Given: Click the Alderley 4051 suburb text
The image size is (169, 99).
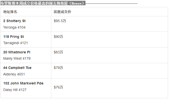Looking at the screenshot, I should tap(14, 74).
